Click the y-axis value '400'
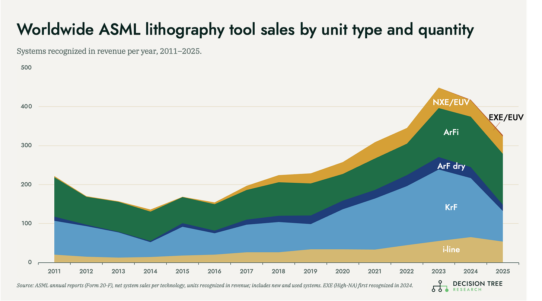The width and height of the screenshot is (542, 301). point(26,107)
